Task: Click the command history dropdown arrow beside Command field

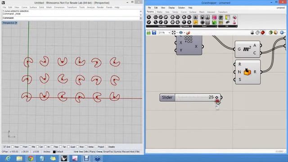Action: coord(141,18)
